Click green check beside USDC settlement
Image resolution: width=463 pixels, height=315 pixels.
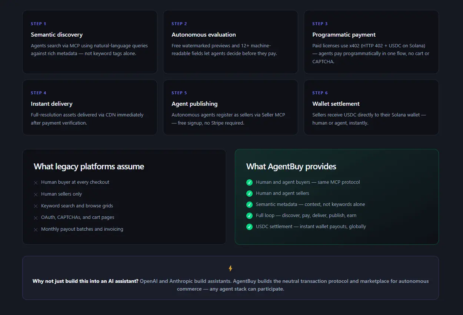[249, 227]
